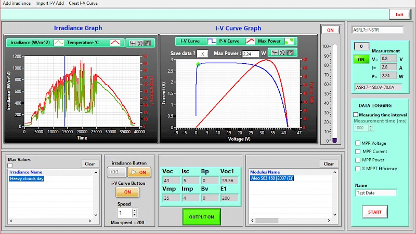Click Clear button above Modules Name list
416x234 pixels.
pyautogui.click(x=329, y=164)
